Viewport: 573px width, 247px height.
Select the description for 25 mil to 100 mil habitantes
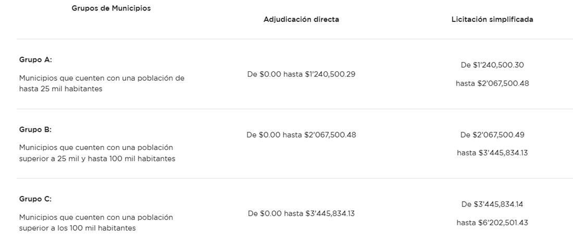(x=97, y=153)
